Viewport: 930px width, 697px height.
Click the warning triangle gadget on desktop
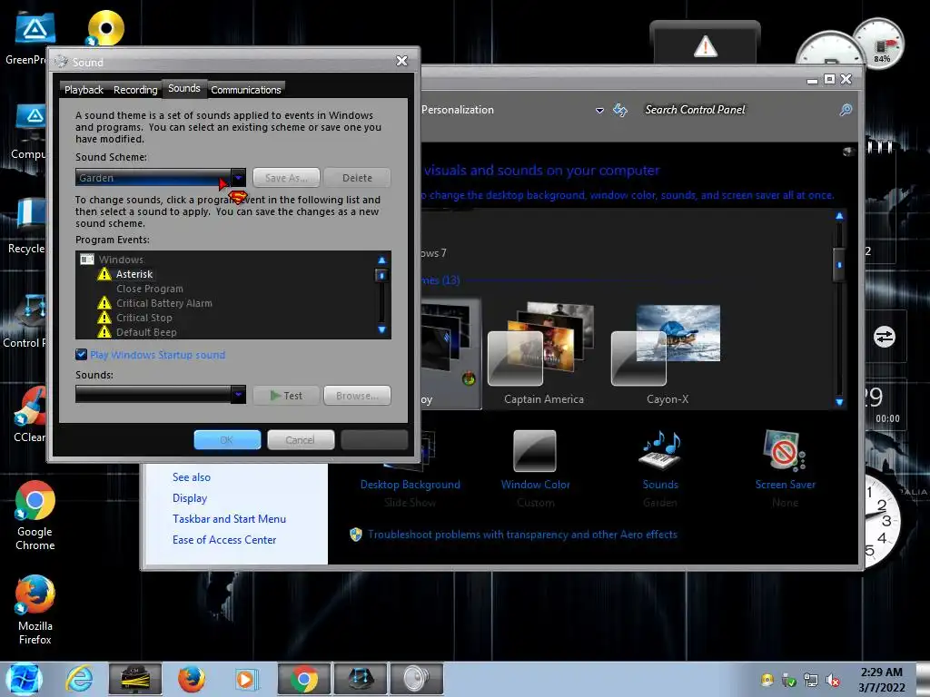(x=705, y=45)
